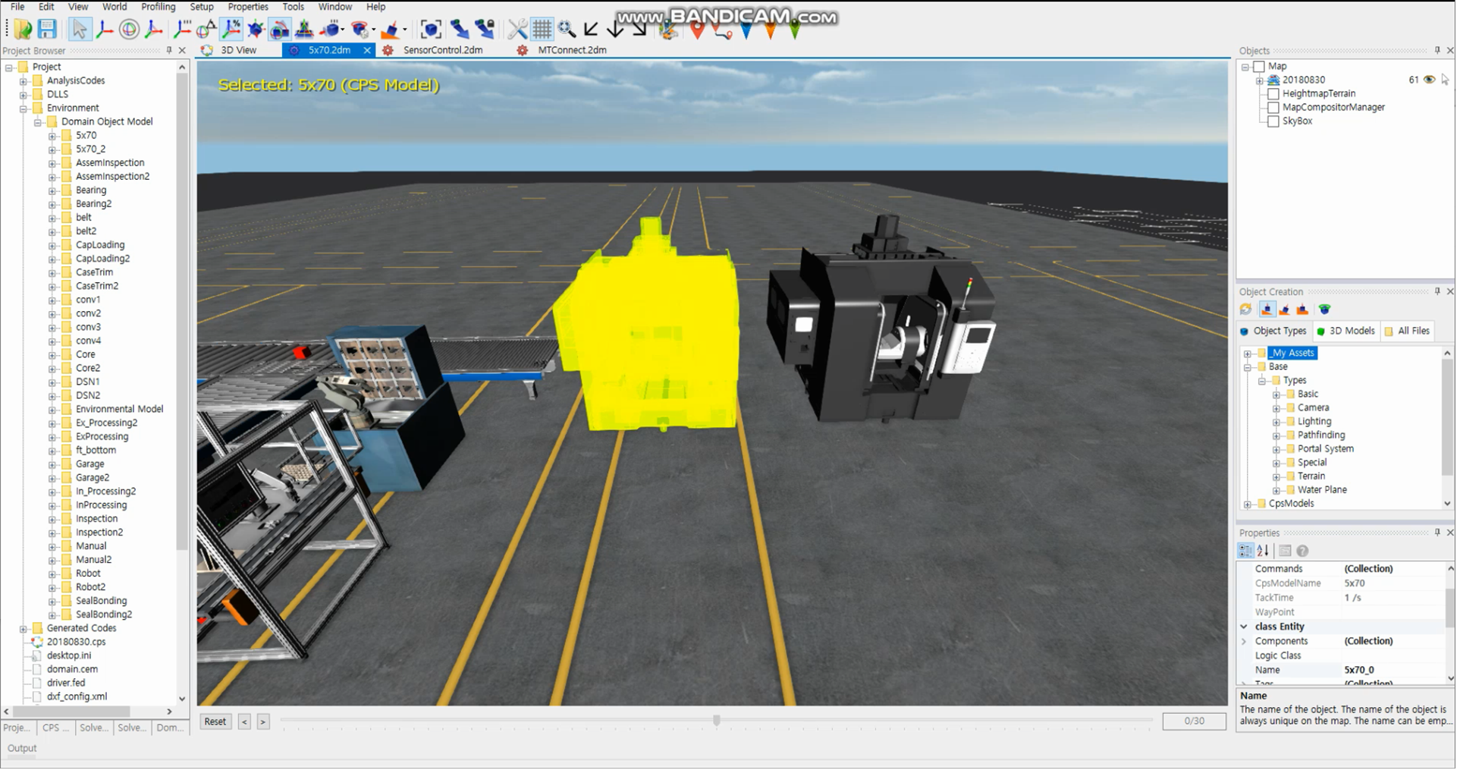This screenshot has height=770, width=1457.
Task: Toggle the HeightmapTerrain checkbox
Action: (x=1273, y=94)
